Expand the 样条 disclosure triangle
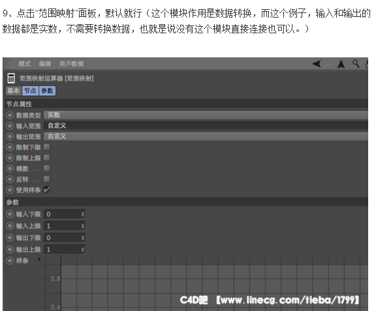 [x=39, y=259]
